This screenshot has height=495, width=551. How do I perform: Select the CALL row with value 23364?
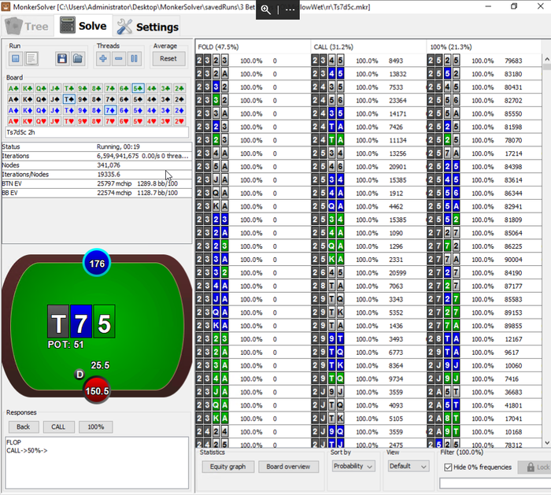(368, 101)
